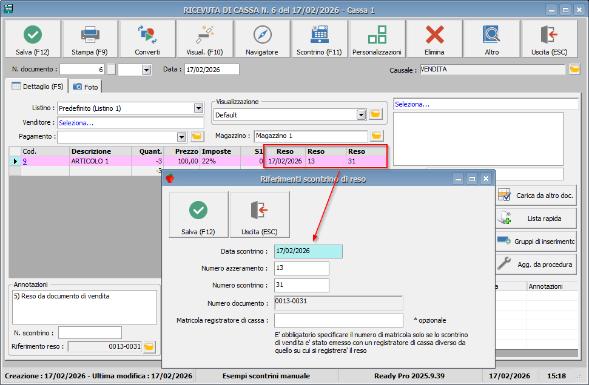Click Salva (F12) in main toolbar
Viewport: 589px width, 385px height.
click(33, 39)
